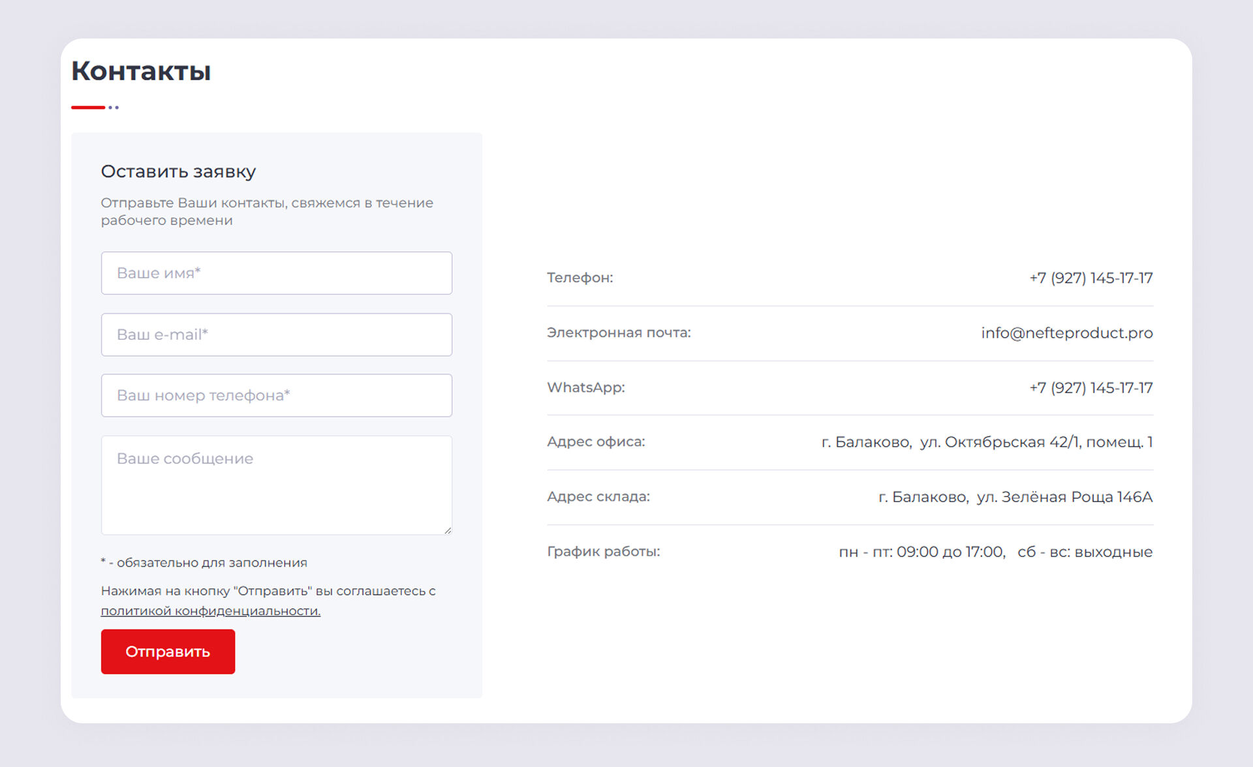Click the phone number next to 'Телефон'
Image resolution: width=1253 pixels, height=767 pixels.
[x=1091, y=278]
